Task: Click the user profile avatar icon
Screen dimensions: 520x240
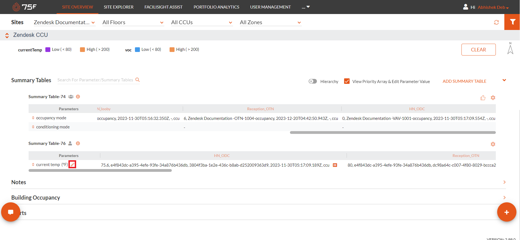Action: click(466, 7)
